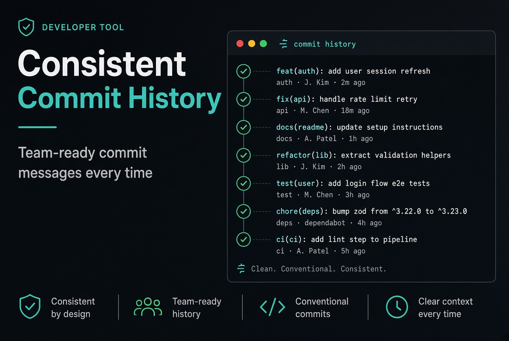Screen dimensions: 509x341
Task: Open commit 'test(user): add login flow e2e tests'
Action: point(353,184)
